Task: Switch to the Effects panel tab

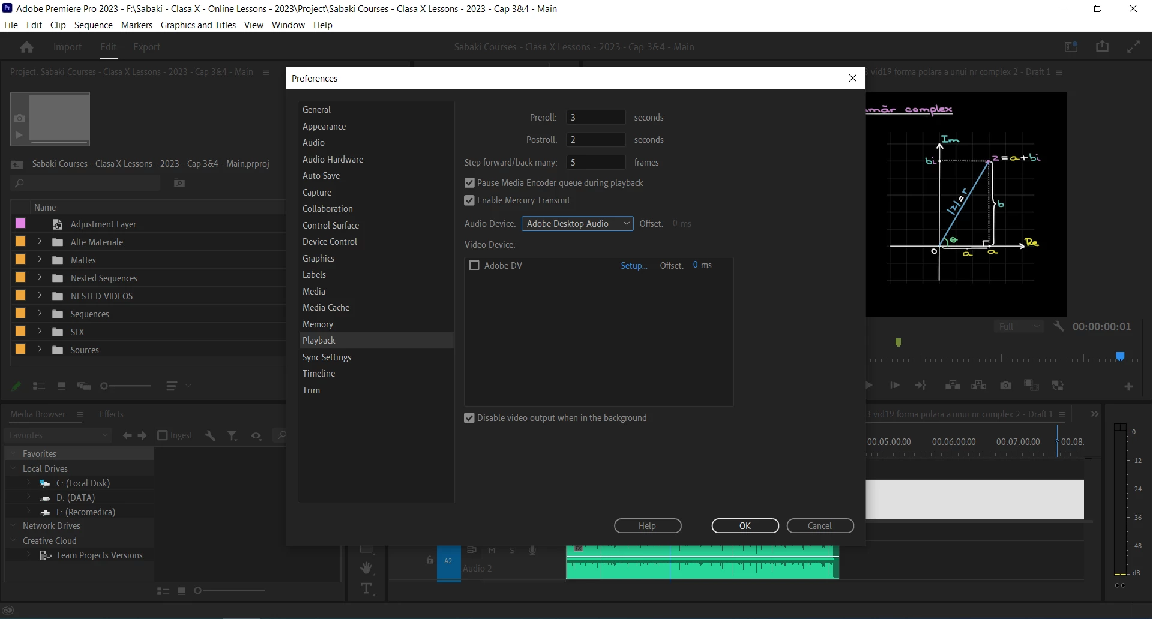Action: pos(112,414)
